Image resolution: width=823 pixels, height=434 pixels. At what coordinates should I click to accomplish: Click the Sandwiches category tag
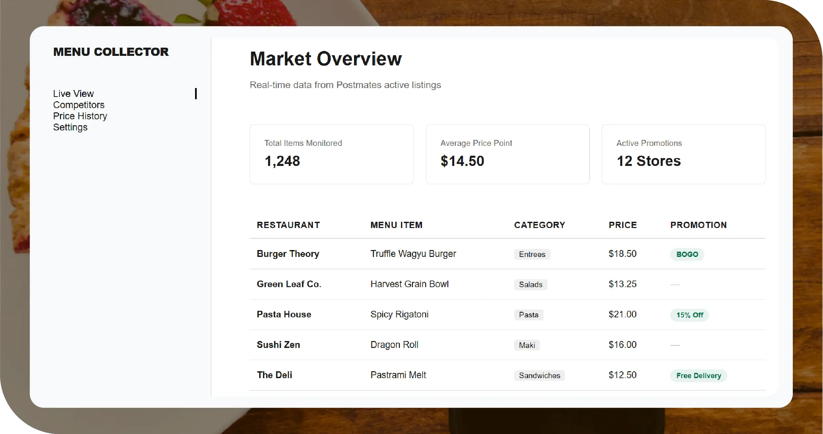point(539,376)
